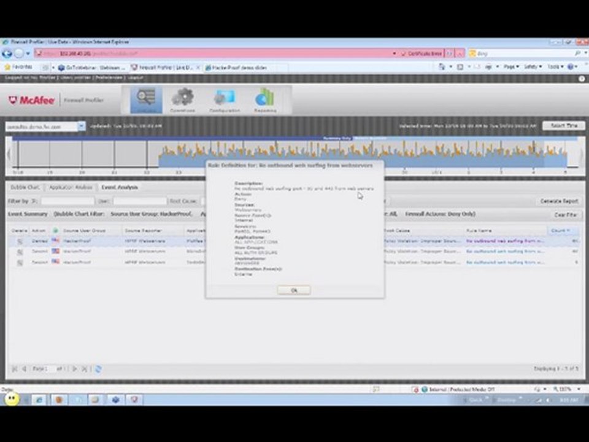Click the refresh icon in the pagination bar
This screenshot has height=442, width=589.
[x=98, y=369]
